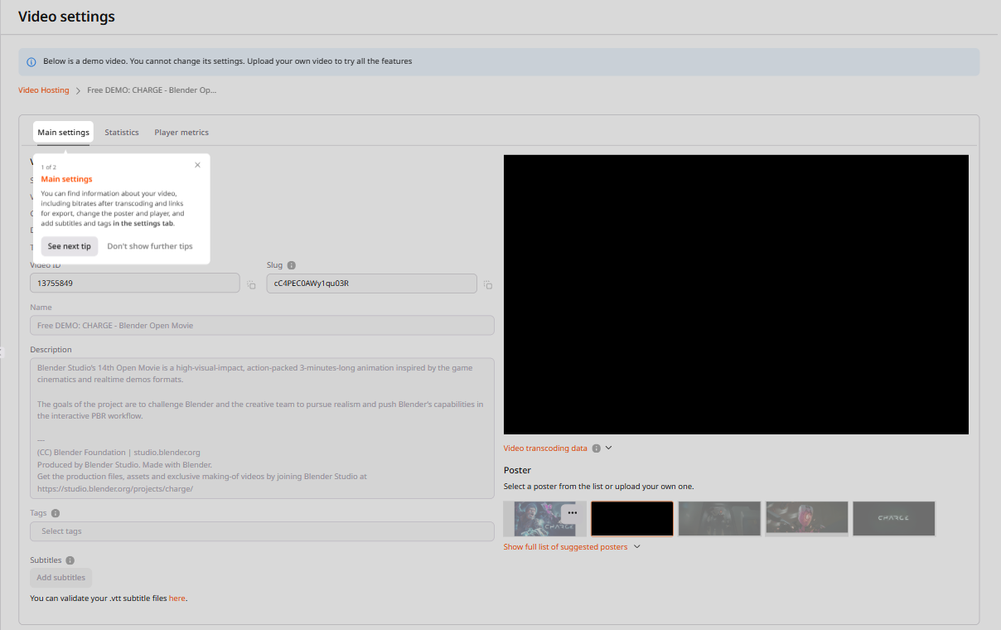Switch to the Main settings tab
Image resolution: width=1001 pixels, height=630 pixels.
(x=64, y=133)
